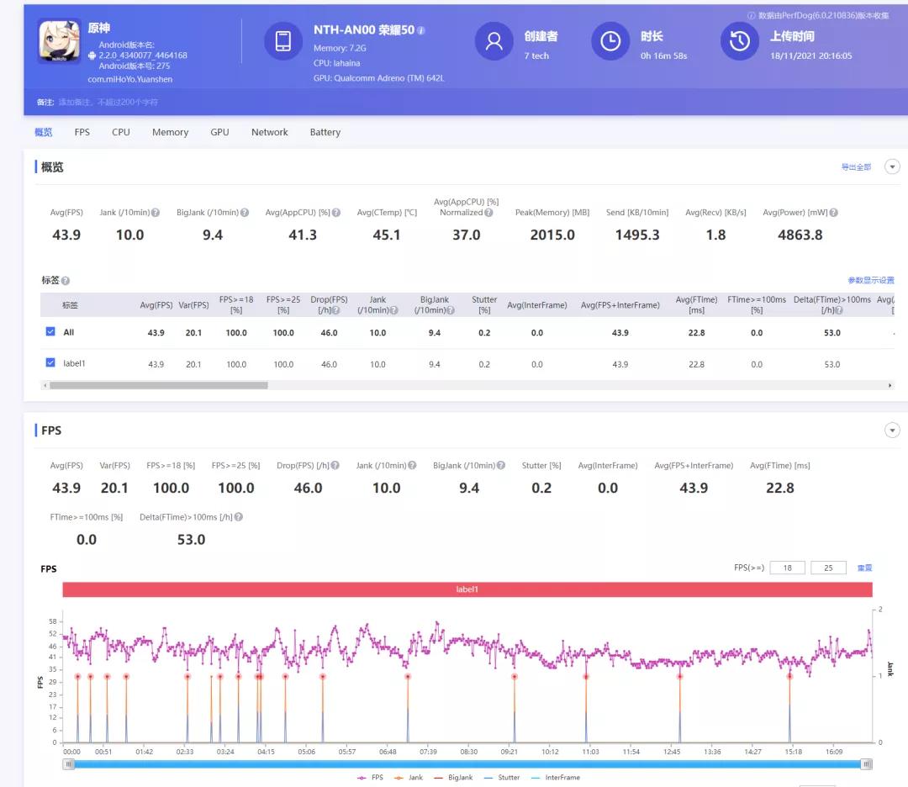
Task: Click the upload time history icon
Action: tap(740, 41)
